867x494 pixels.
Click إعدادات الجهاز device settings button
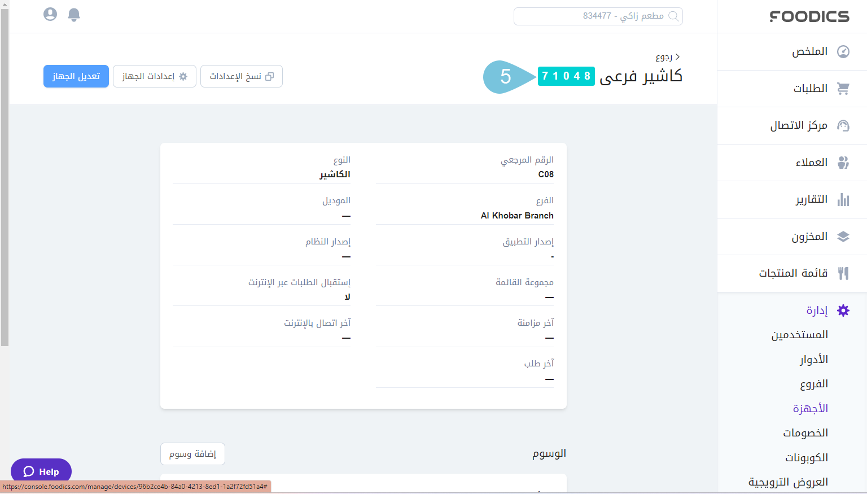tap(154, 76)
